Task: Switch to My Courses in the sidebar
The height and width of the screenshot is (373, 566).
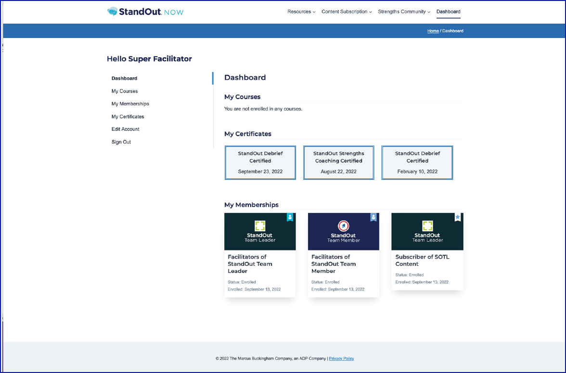Action: pyautogui.click(x=125, y=91)
